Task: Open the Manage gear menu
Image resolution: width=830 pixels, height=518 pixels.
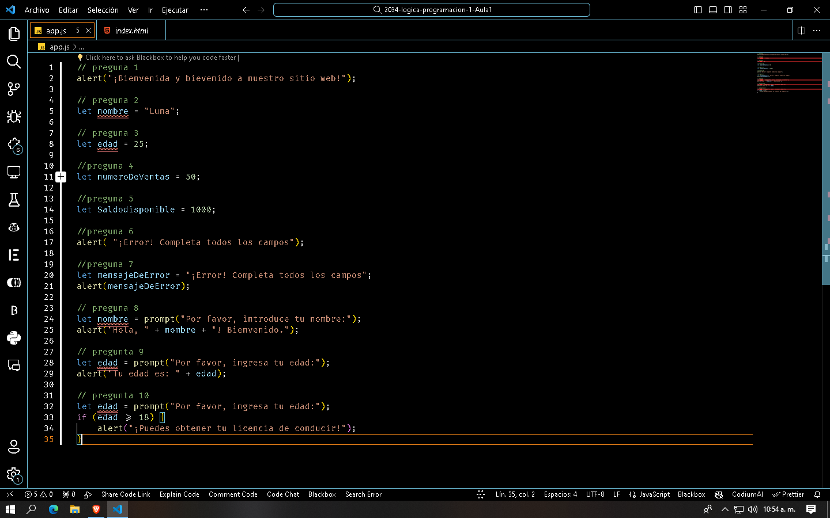Action: tap(14, 474)
